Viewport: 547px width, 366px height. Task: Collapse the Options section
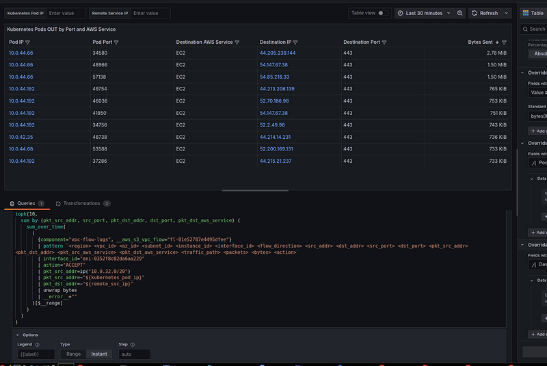pos(18,335)
